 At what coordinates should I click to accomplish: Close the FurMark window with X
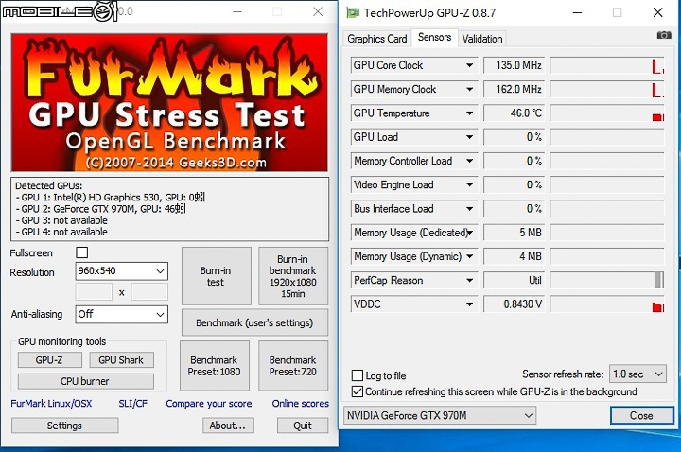[x=318, y=11]
